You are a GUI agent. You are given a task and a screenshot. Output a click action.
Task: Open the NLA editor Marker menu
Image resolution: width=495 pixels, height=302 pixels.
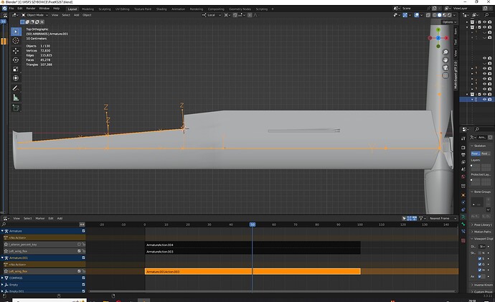pyautogui.click(x=40, y=218)
